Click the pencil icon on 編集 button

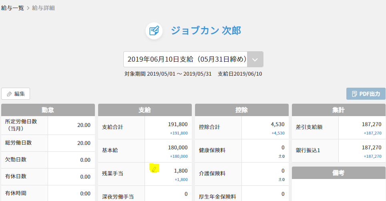[9, 94]
